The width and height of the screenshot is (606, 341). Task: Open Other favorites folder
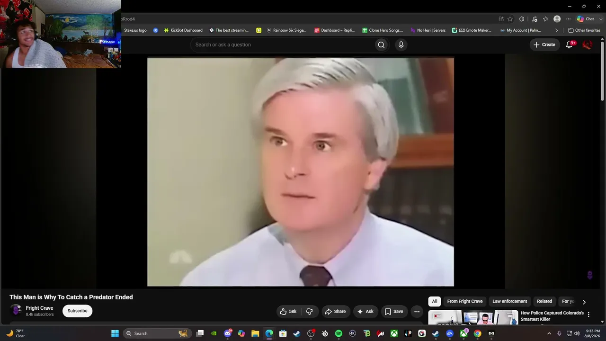(584, 30)
